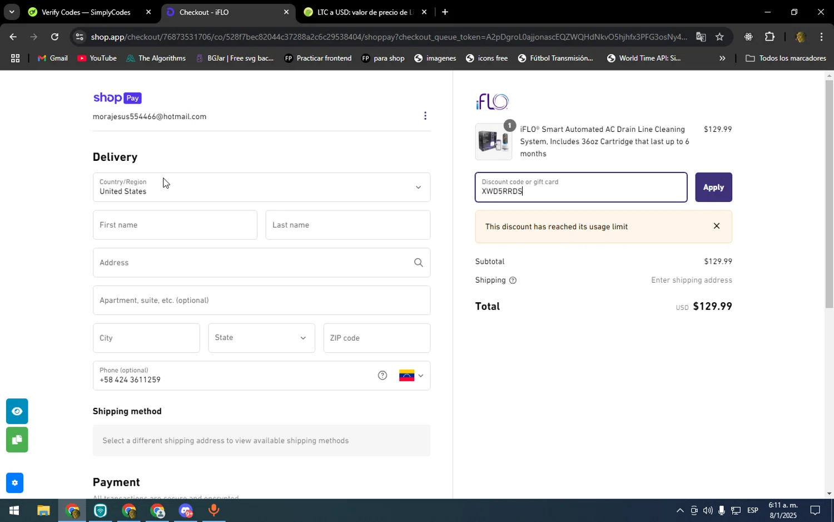Focus the ZIP code field
The image size is (834, 522).
(377, 338)
